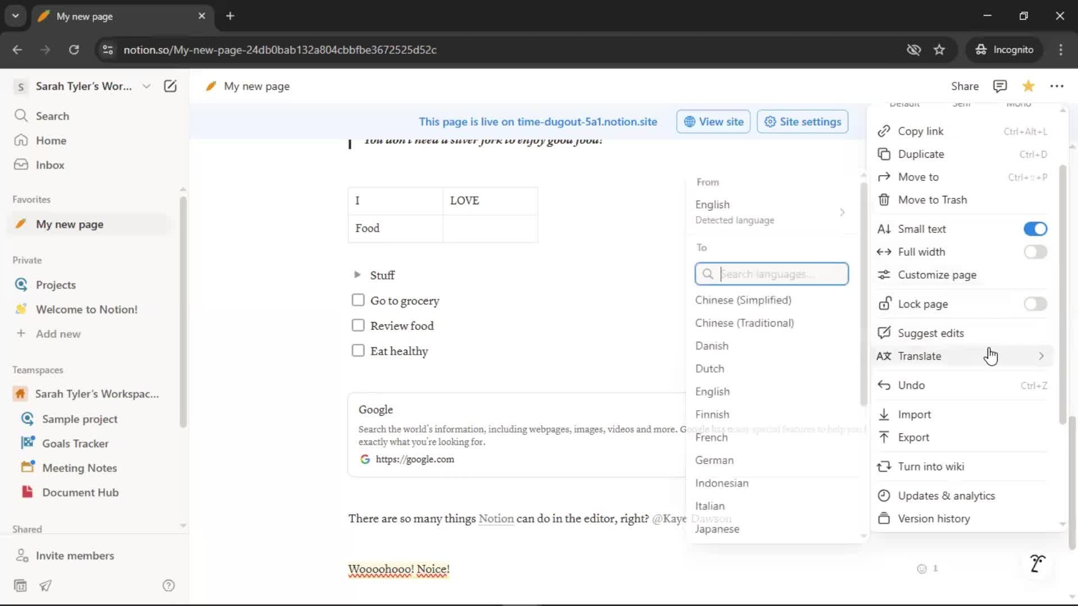
Task: Click the Version history icon
Action: (x=884, y=518)
